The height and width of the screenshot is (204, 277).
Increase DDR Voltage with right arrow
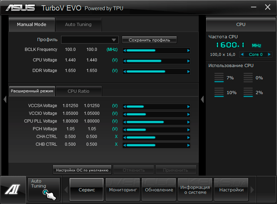[x=189, y=72]
